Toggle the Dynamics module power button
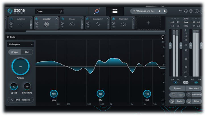Viewport: 206px width, 116px height. 11,19
